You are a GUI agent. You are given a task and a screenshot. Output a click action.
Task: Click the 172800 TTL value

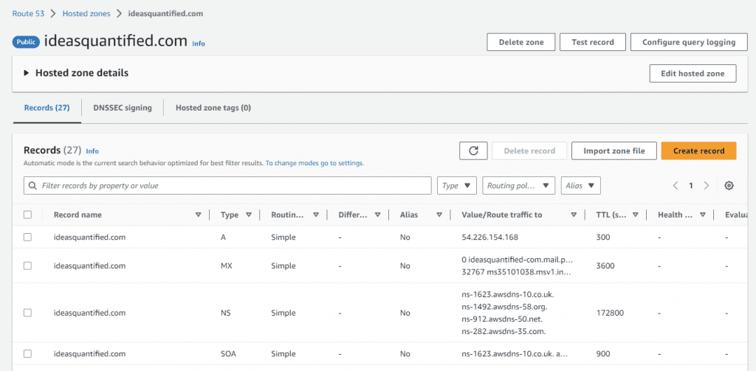610,313
